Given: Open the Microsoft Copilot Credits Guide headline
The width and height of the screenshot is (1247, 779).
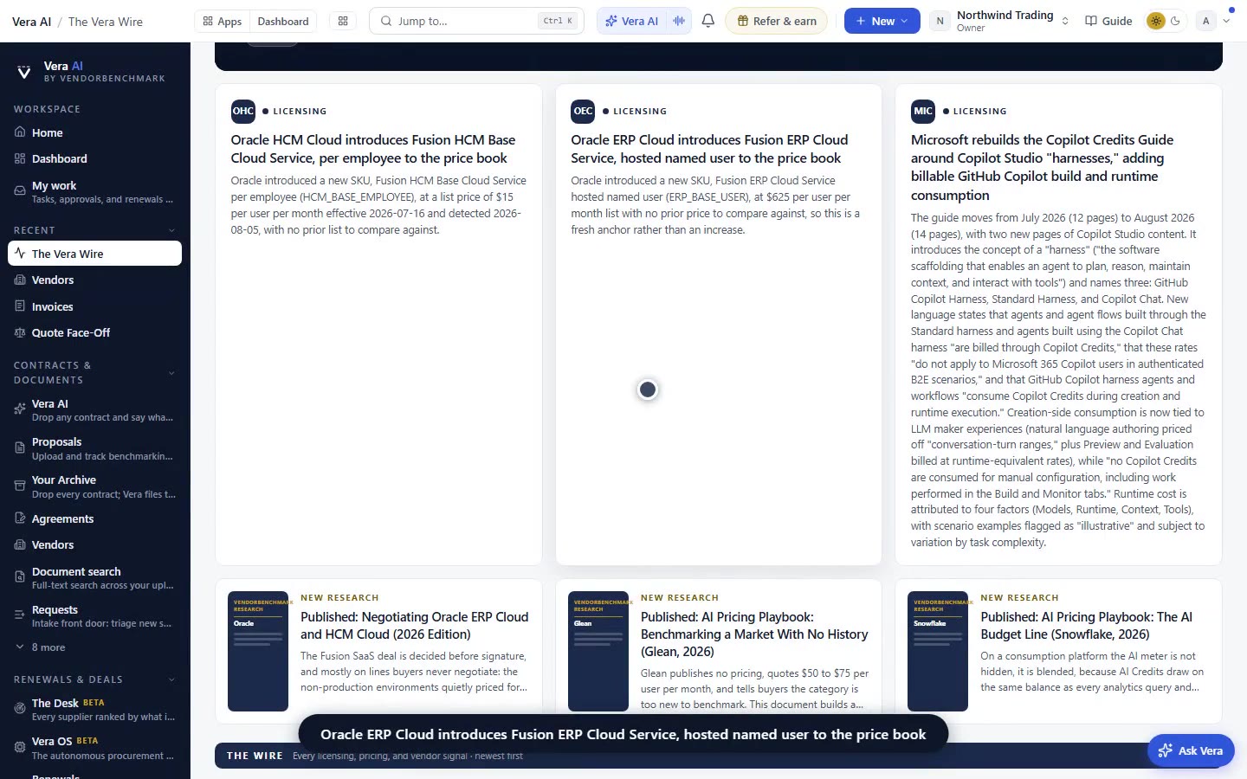Looking at the screenshot, I should pos(1042,167).
